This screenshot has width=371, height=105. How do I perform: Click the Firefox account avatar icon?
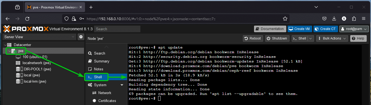coord(344,19)
